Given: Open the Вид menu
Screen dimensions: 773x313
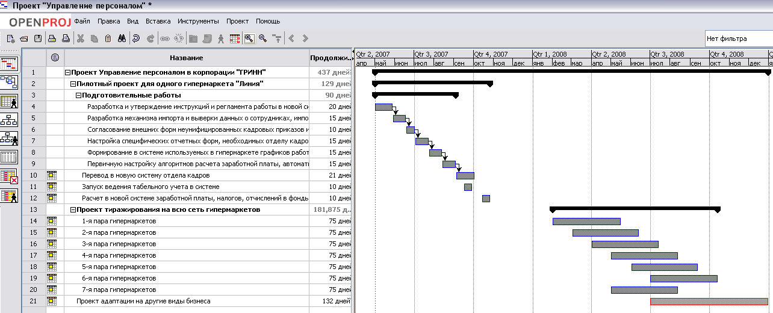Looking at the screenshot, I should 133,21.
